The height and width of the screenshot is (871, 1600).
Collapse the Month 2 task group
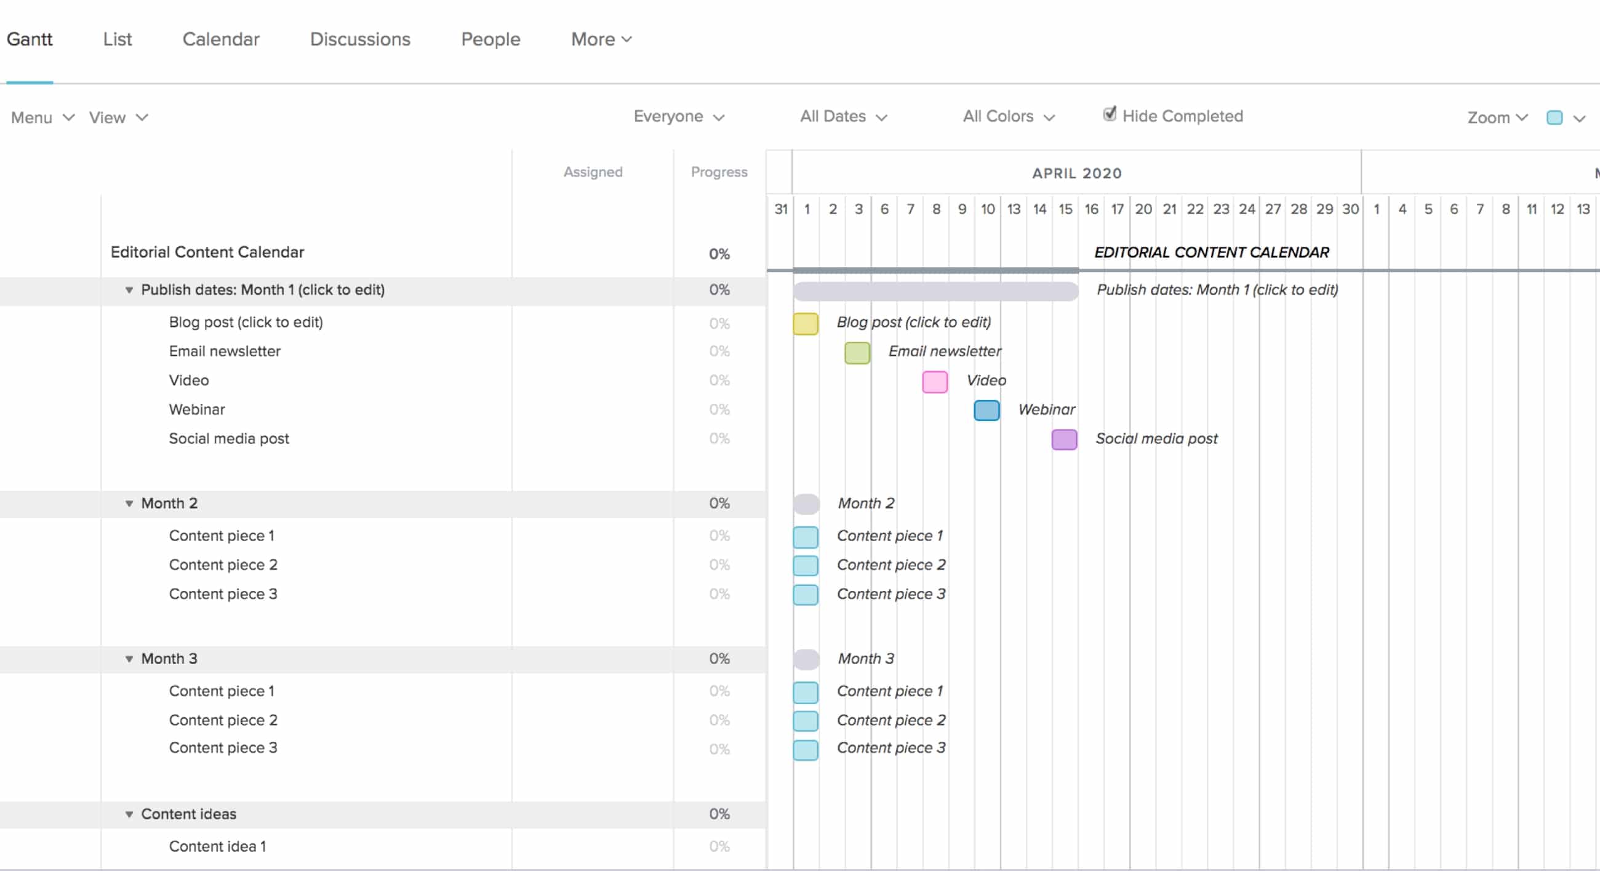129,504
